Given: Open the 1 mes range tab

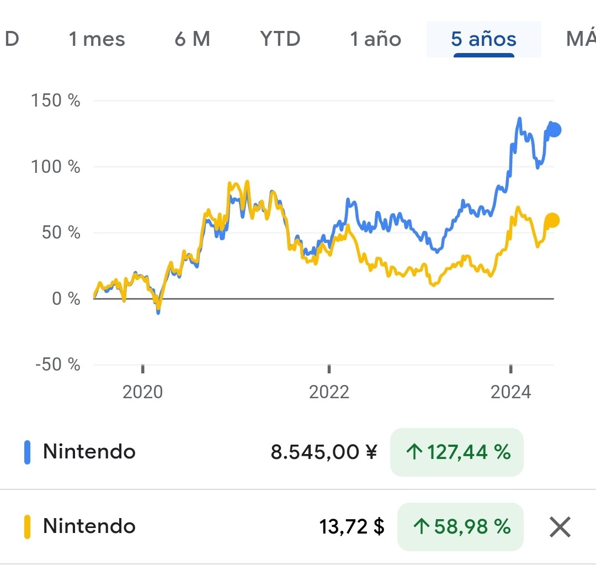Looking at the screenshot, I should pyautogui.click(x=97, y=39).
